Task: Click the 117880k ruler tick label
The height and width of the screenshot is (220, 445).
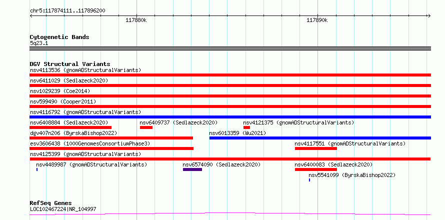Action: [136, 20]
